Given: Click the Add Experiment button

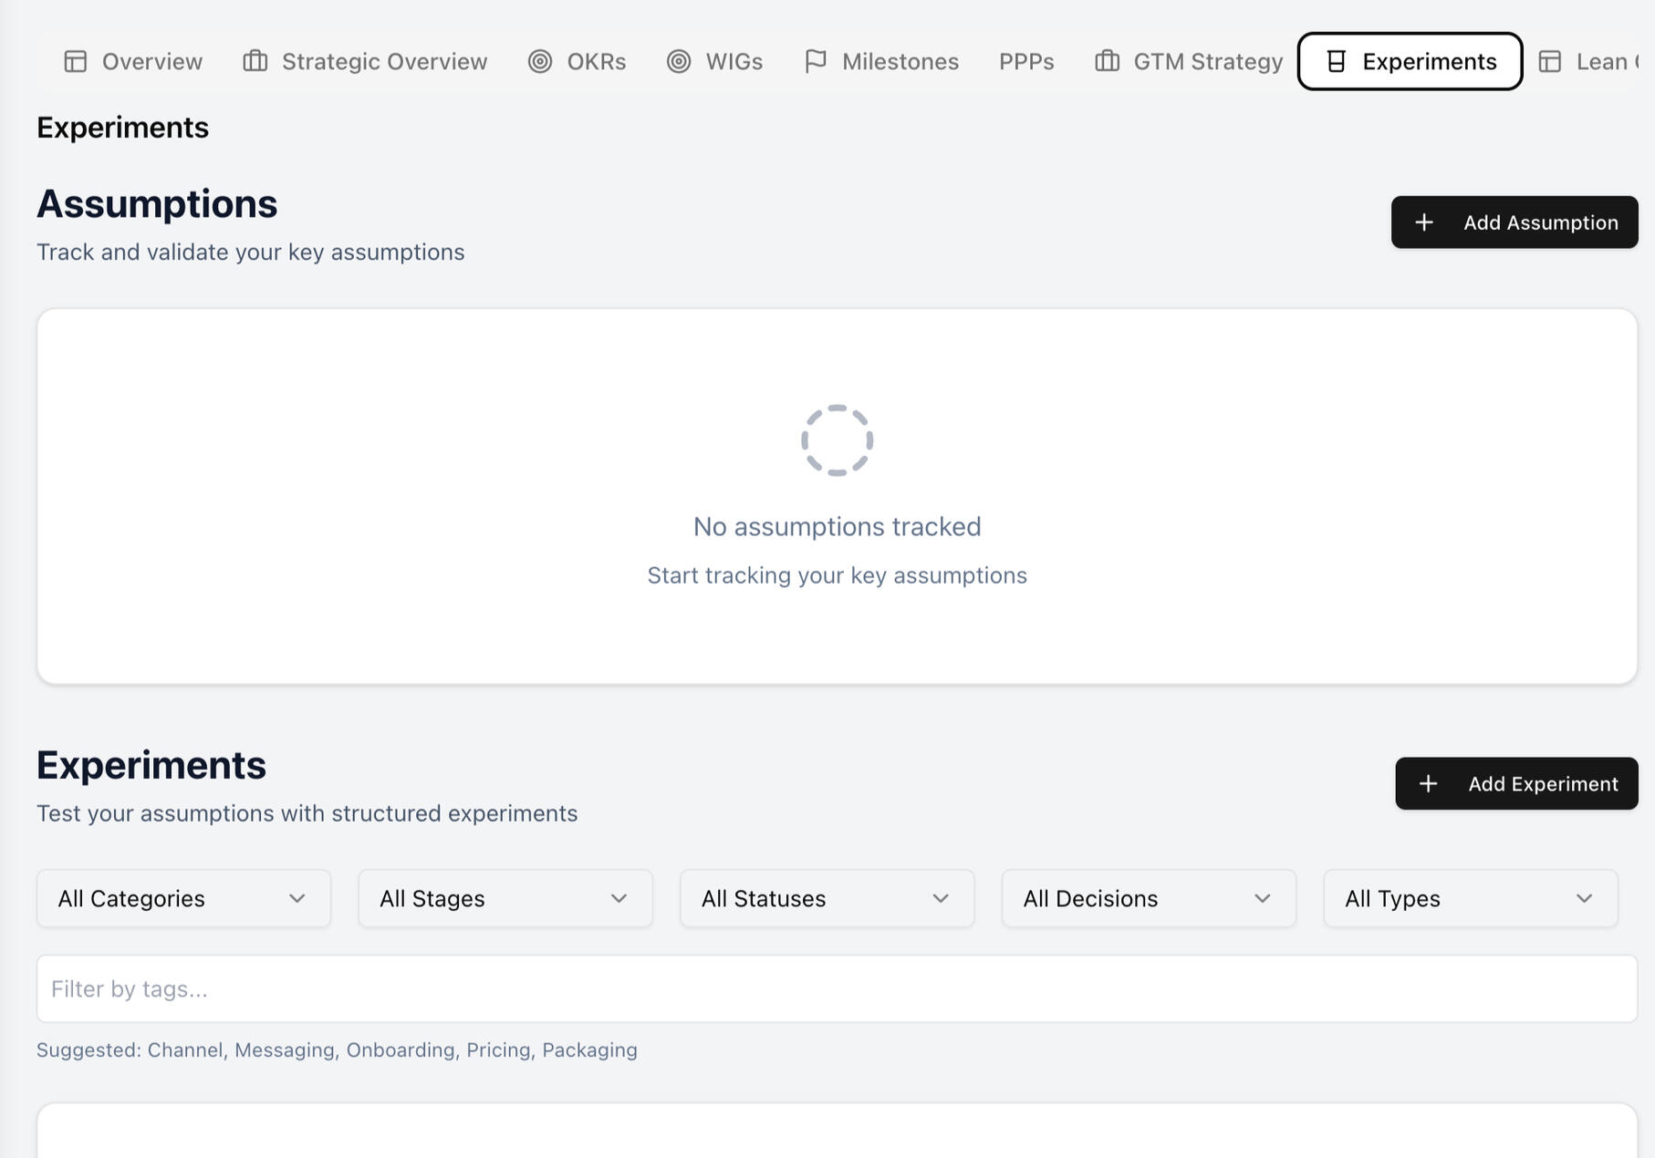Looking at the screenshot, I should 1515,783.
